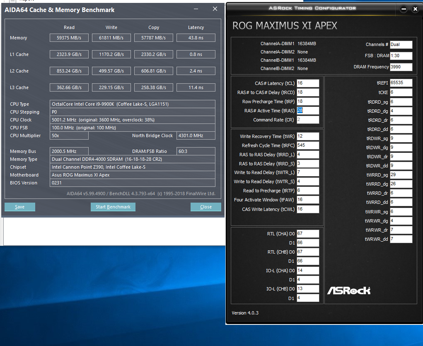
Task: Select IO-L (CHB) D0 field
Action: click(308, 289)
